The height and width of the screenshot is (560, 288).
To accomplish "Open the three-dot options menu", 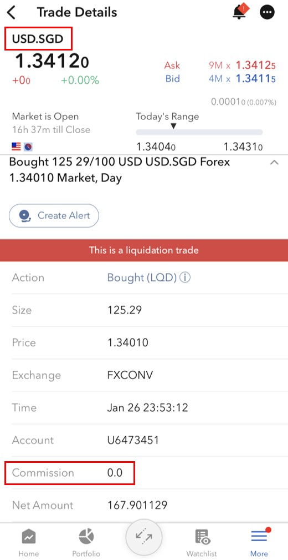I will (x=268, y=13).
